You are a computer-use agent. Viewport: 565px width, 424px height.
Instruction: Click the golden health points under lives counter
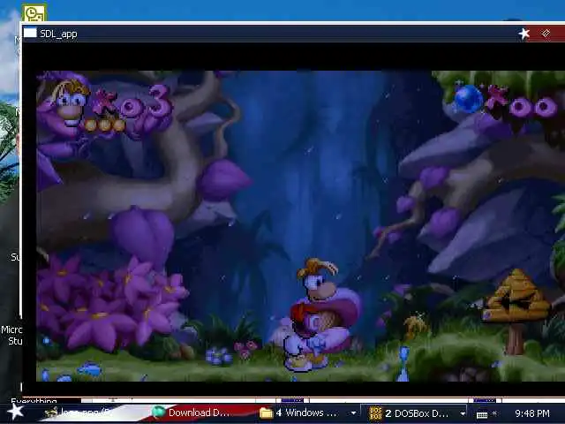tap(105, 125)
